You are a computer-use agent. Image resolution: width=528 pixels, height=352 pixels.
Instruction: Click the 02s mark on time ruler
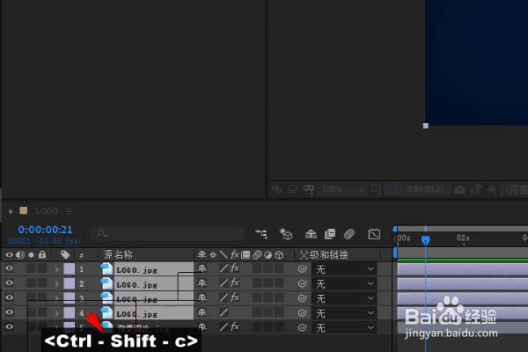pyautogui.click(x=463, y=238)
